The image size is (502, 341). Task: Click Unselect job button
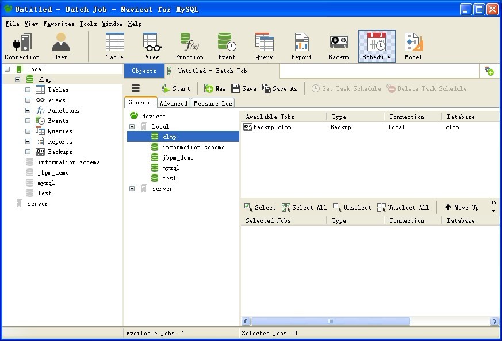point(352,207)
